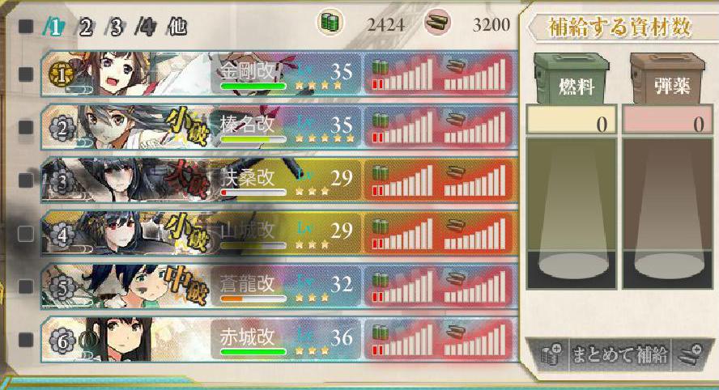719x390 pixels.
Task: Check the select-all box beside fleet tabs
Action: pos(26,26)
